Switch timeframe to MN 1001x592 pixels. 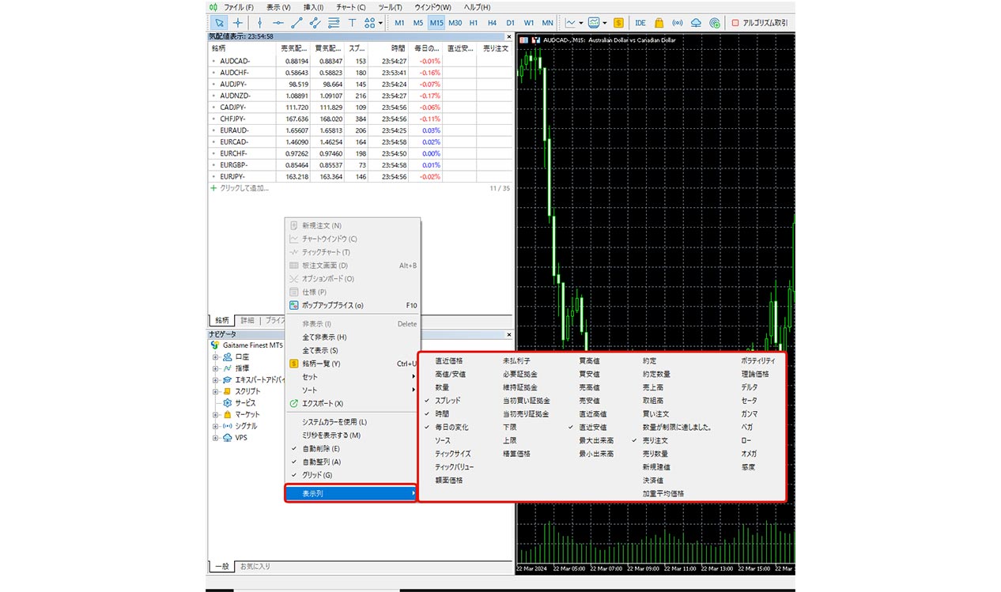pyautogui.click(x=547, y=23)
